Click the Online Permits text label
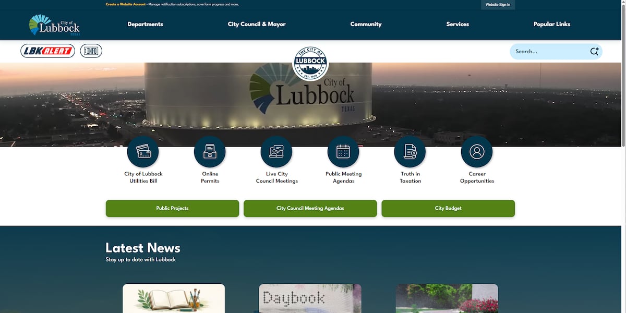 click(x=210, y=177)
